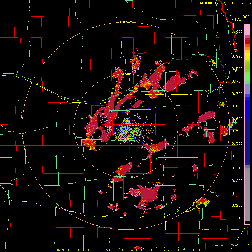Select the light pink swatch atop color bar
The image size is (252, 252).
pos(247,30)
